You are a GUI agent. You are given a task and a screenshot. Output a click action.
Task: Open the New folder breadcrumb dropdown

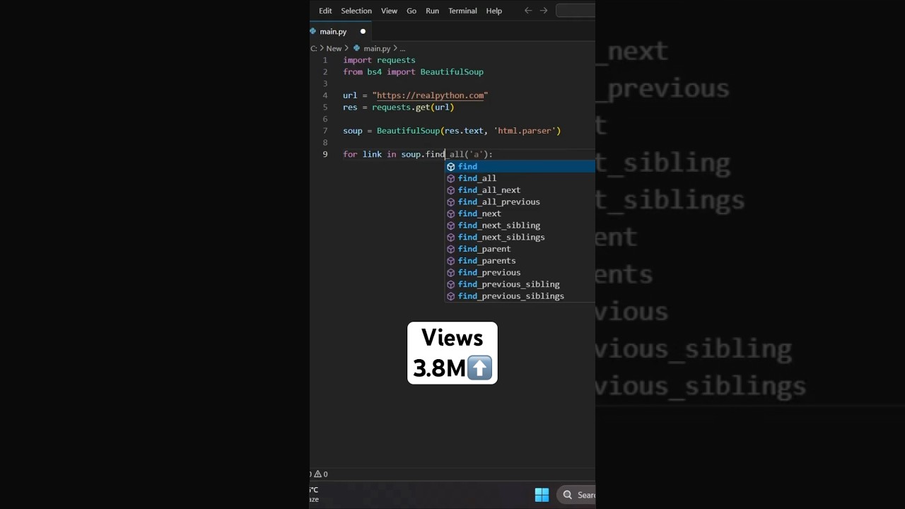pyautogui.click(x=334, y=49)
